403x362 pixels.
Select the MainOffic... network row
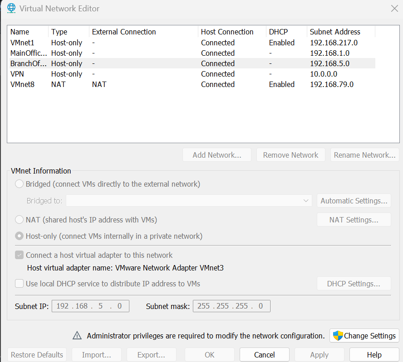(192, 53)
